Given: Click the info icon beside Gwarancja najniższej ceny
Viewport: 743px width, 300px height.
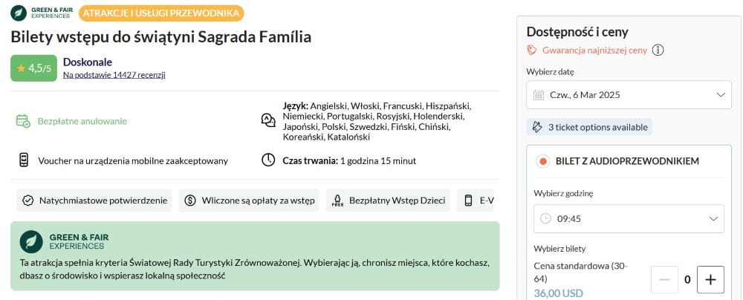Looking at the screenshot, I should (658, 50).
